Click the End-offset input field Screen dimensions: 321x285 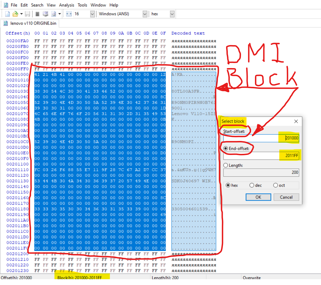point(261,156)
